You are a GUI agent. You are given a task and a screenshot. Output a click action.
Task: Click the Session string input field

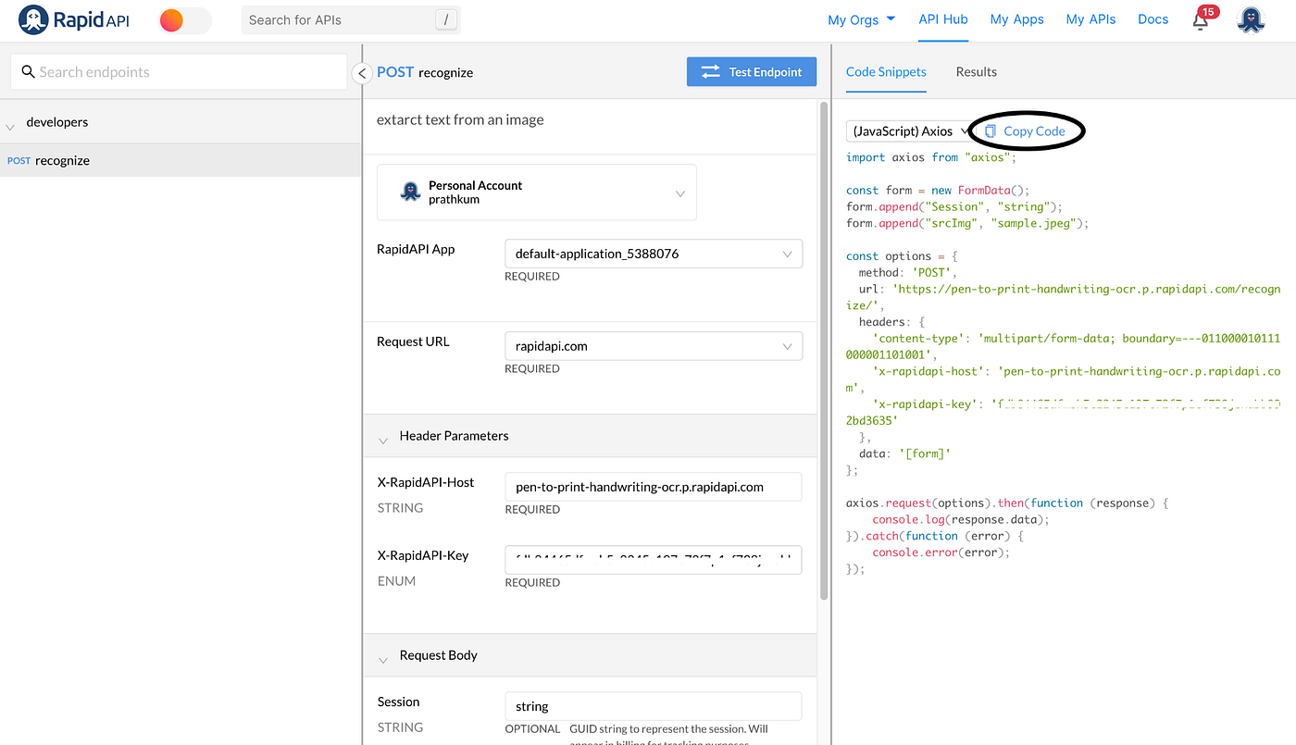click(x=653, y=705)
